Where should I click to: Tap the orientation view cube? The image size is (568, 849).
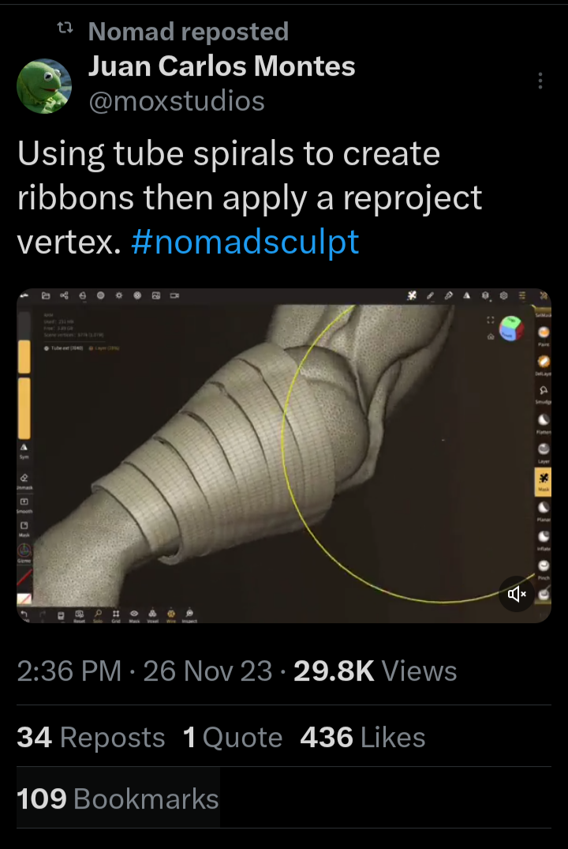(x=513, y=329)
